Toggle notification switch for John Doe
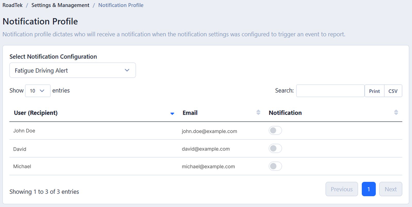The image size is (412, 207). coord(275,130)
